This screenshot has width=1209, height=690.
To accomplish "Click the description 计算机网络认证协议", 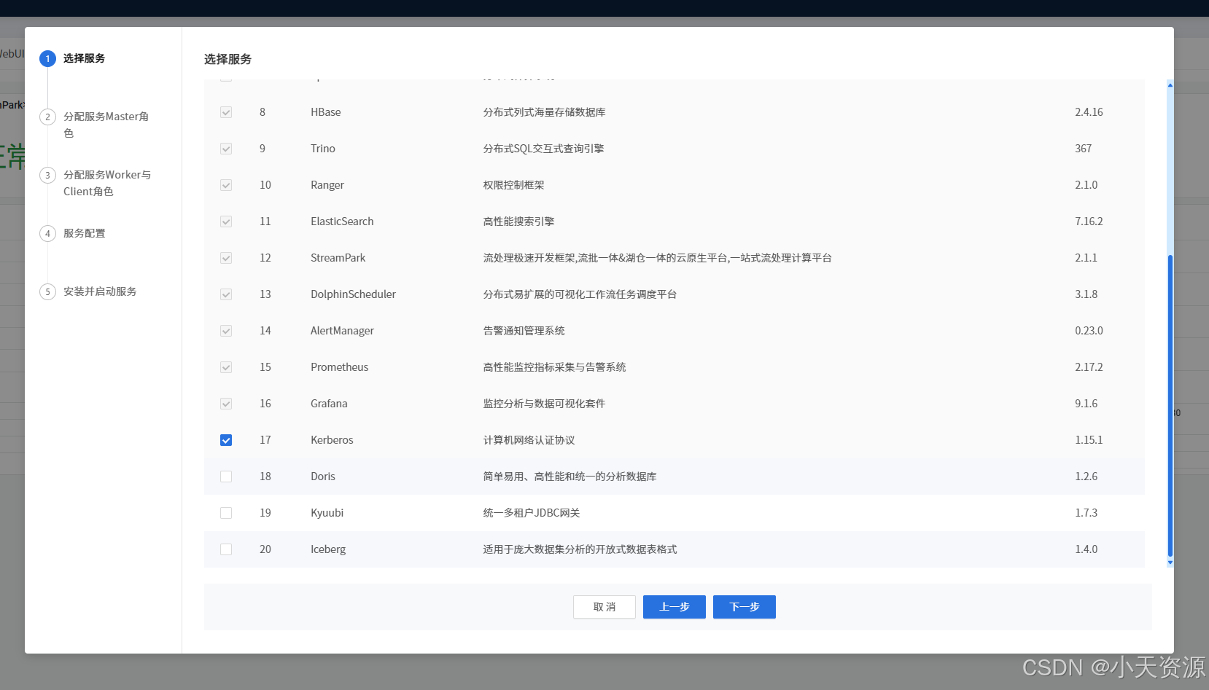I will 529,440.
